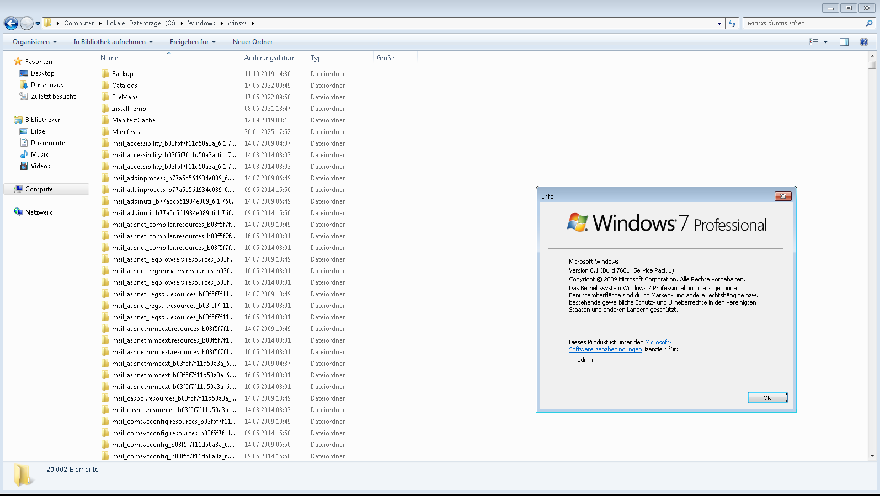880x496 pixels.
Task: Open 'Freigeben für' menu
Action: coord(193,42)
